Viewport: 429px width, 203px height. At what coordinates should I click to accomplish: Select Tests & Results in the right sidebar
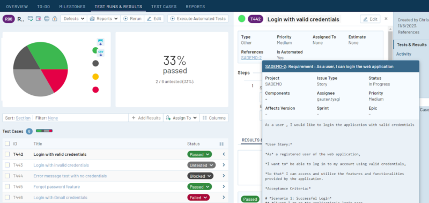[x=411, y=44]
